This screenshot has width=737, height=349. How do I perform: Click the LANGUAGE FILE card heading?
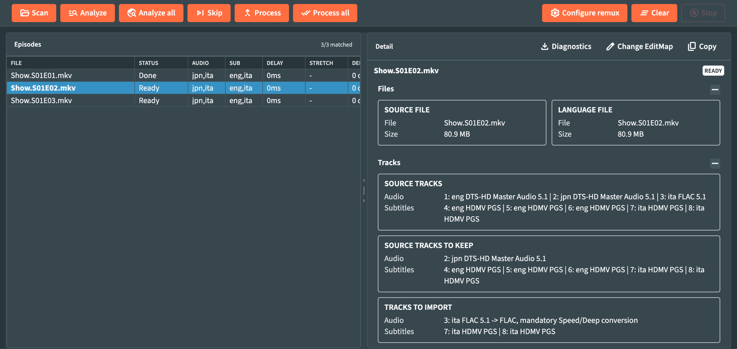click(x=585, y=110)
